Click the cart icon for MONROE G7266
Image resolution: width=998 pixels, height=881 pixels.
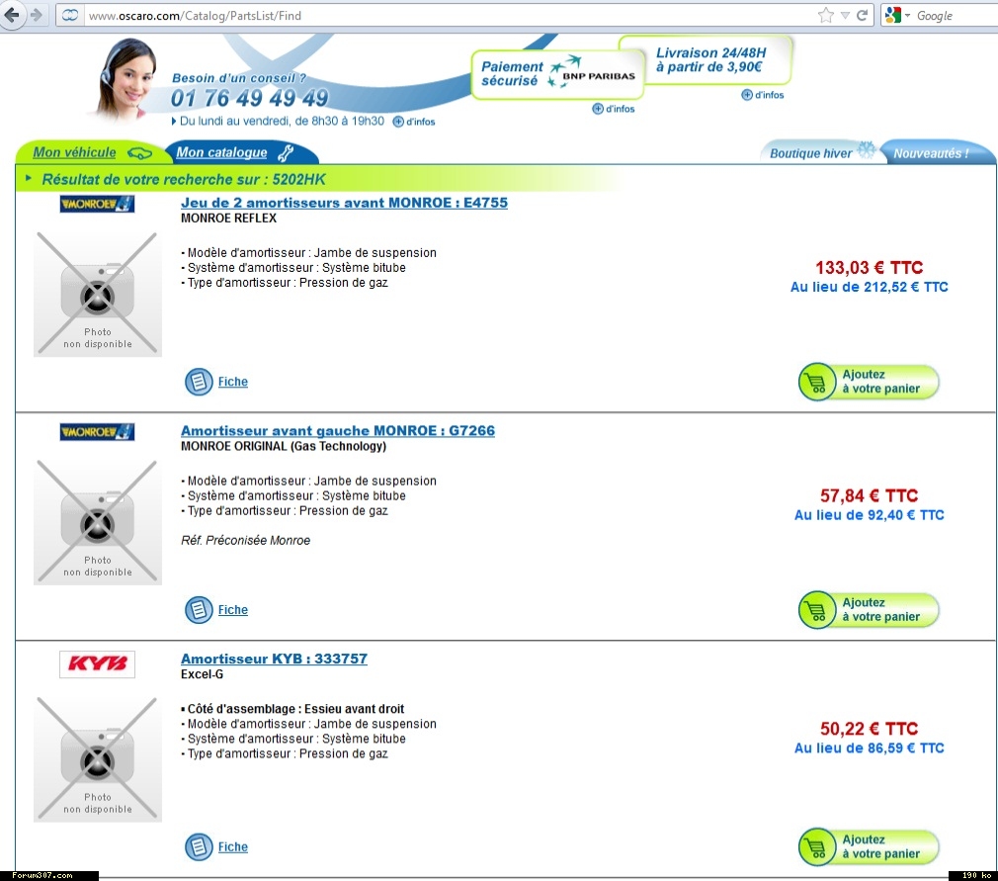tap(817, 610)
